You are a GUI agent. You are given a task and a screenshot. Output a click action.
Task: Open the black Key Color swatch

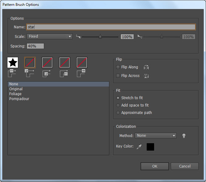[150, 147]
